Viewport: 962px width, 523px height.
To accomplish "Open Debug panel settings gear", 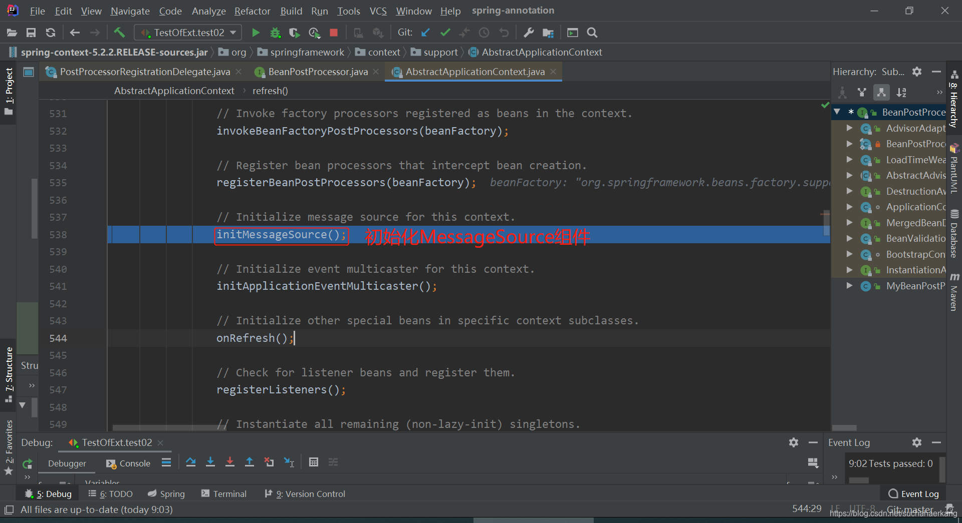I will pyautogui.click(x=794, y=442).
